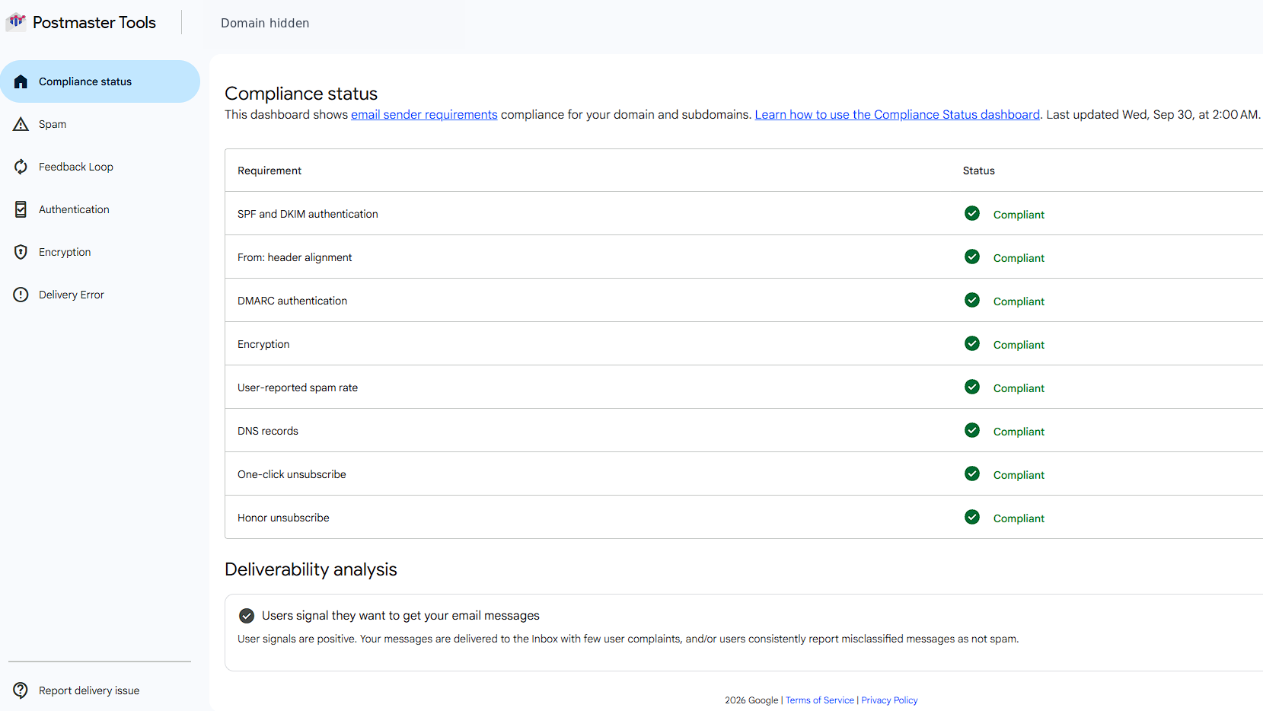This screenshot has width=1263, height=711.
Task: Open the email sender requirements link
Action: [424, 114]
